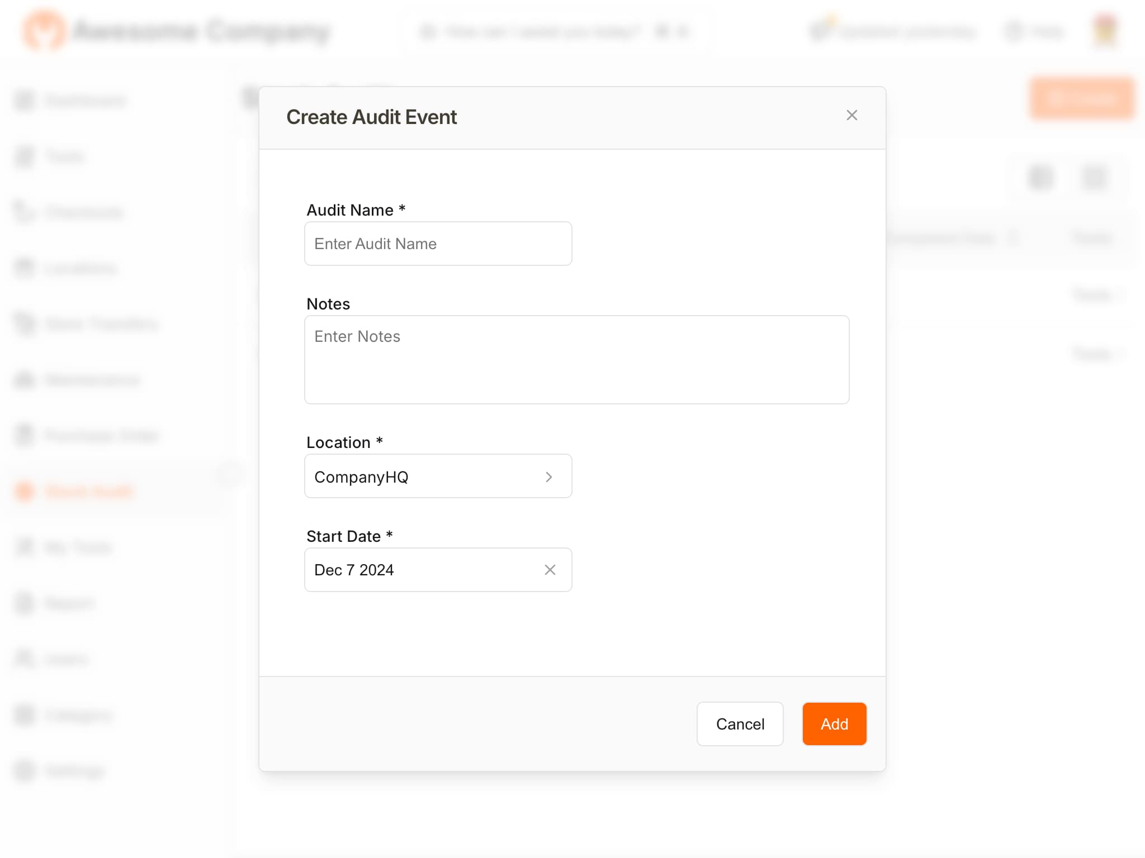
Task: Open the Location dropdown showing CompanyHQ
Action: [438, 476]
